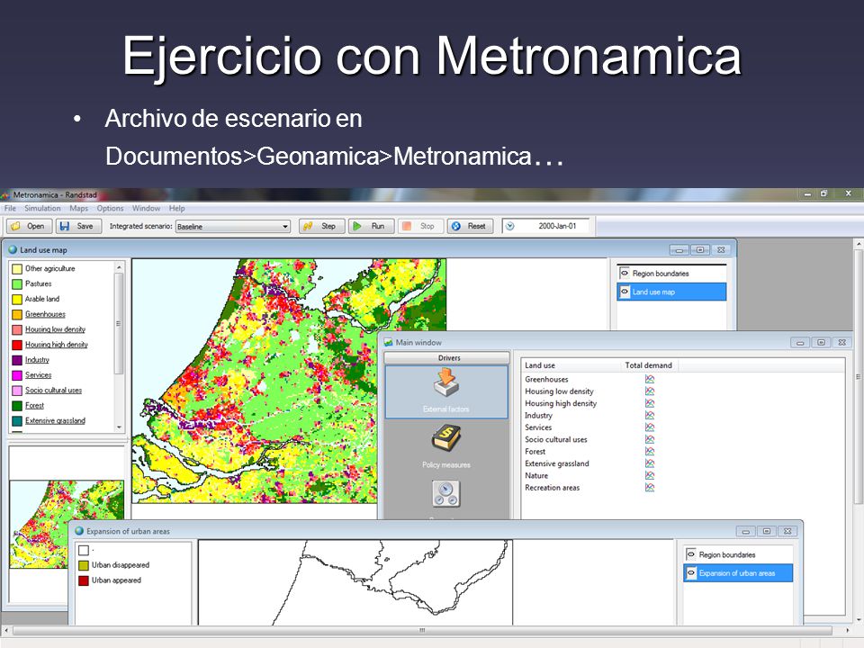Open the Socio cultural uses legend link
Image resolution: width=864 pixels, height=648 pixels.
pyautogui.click(x=53, y=390)
